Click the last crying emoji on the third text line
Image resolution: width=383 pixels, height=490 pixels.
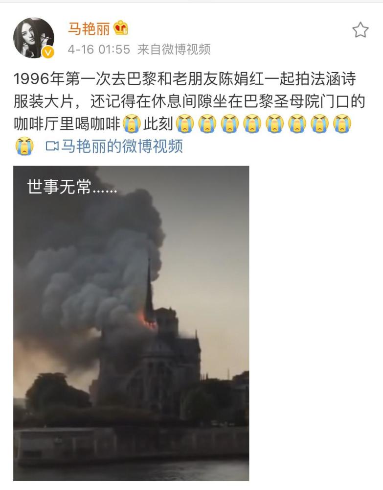(x=342, y=124)
